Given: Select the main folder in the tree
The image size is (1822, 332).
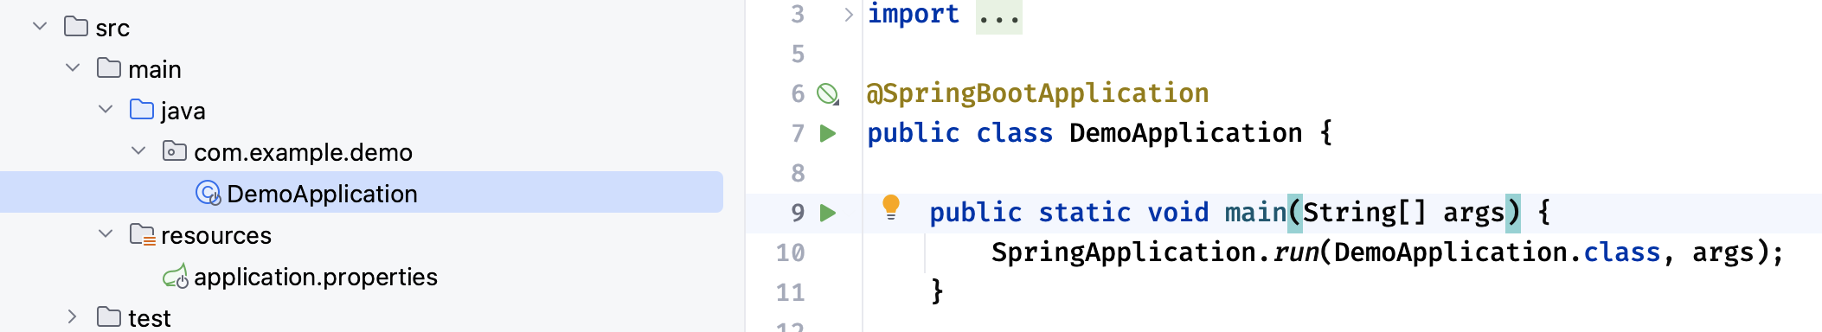Looking at the screenshot, I should [x=155, y=69].
